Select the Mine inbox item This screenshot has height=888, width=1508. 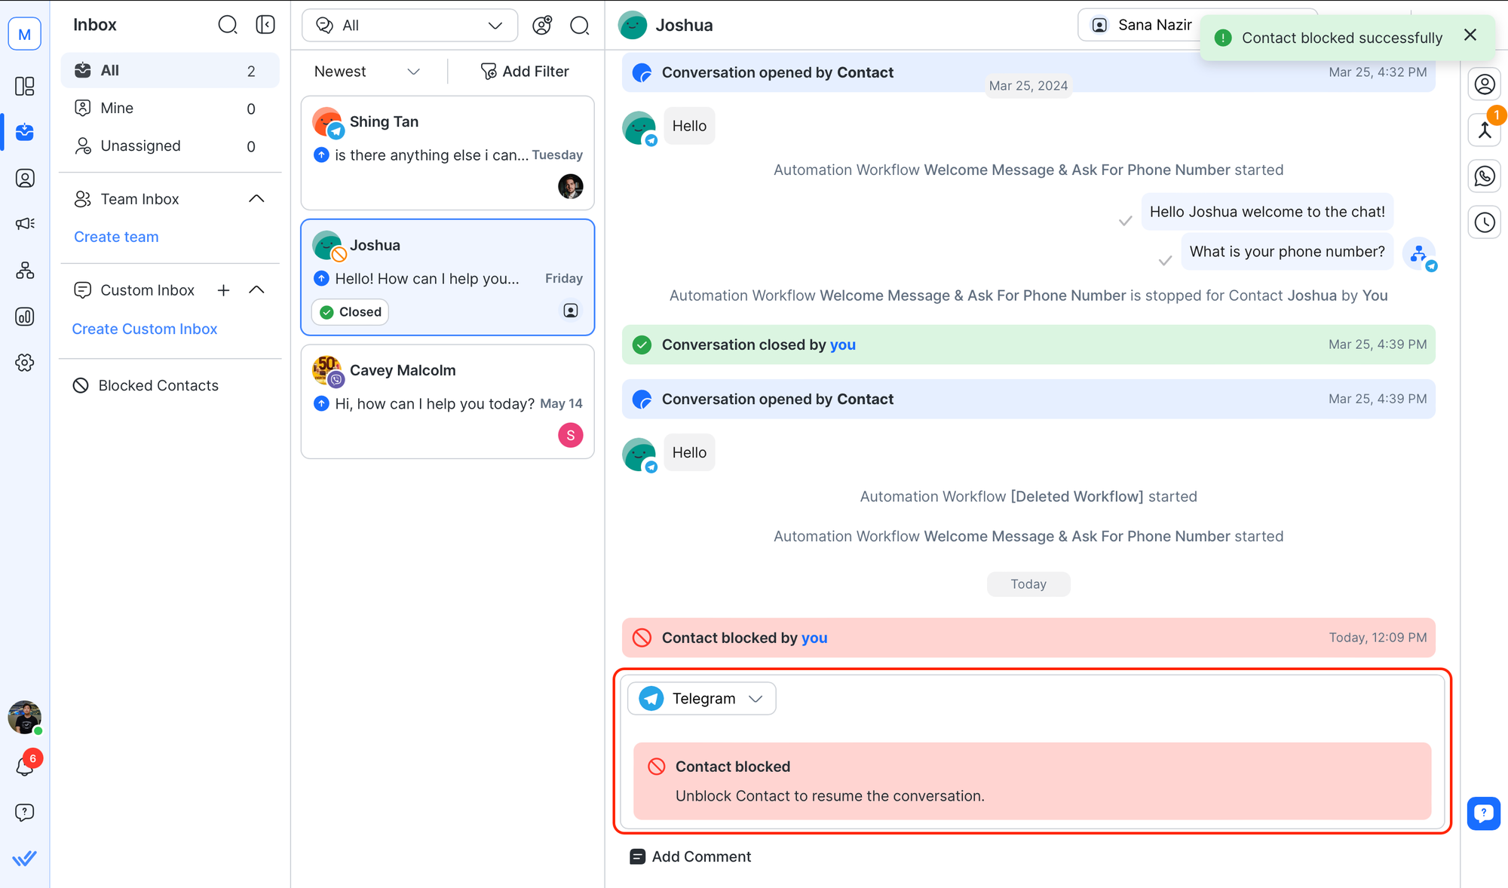tap(117, 109)
